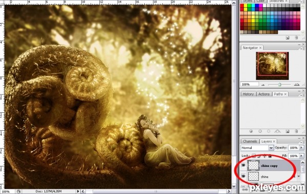Pick the cyan swatch in top row
Viewport: 307px width, 194px height.
click(x=253, y=5)
